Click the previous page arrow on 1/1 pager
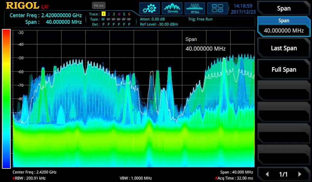The image size is (312, 182). coord(267,174)
